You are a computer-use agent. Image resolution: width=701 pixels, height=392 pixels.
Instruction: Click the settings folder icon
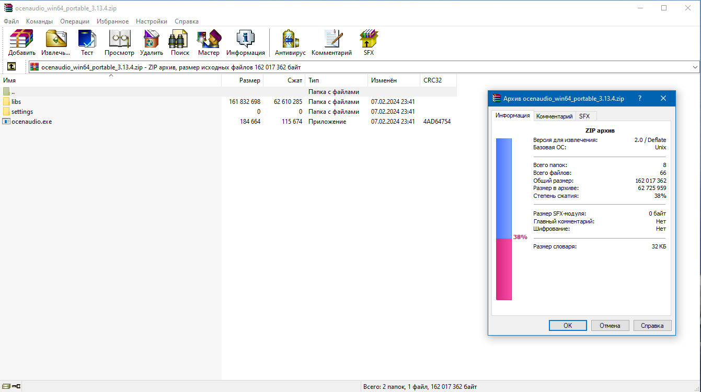6,112
